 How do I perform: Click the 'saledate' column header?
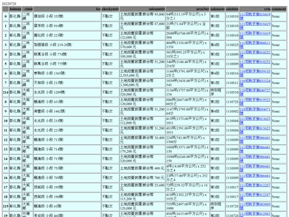click(232, 9)
